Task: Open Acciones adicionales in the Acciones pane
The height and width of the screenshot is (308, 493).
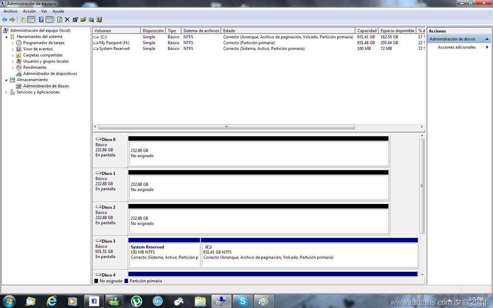Action: click(456, 47)
